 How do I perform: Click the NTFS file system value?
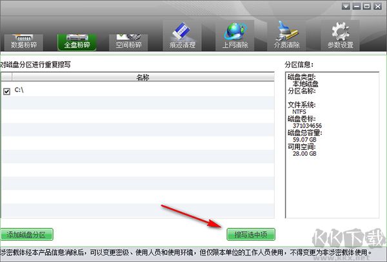(299, 112)
